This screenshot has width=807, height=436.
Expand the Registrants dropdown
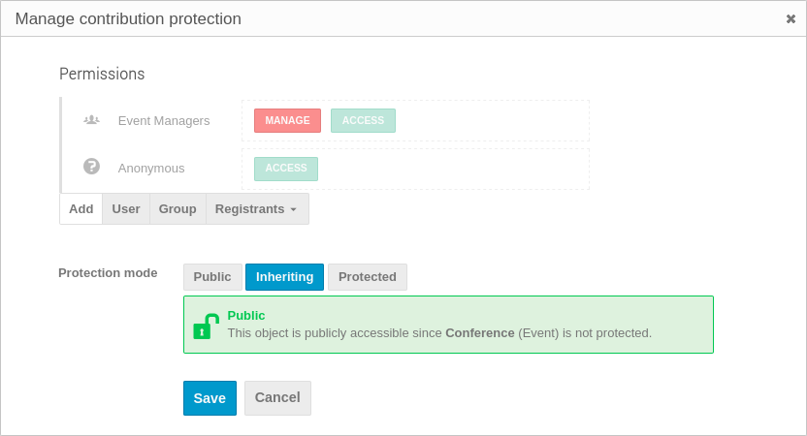tap(257, 209)
